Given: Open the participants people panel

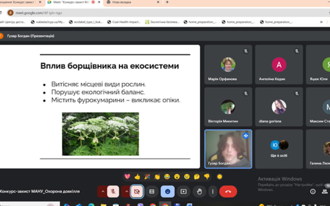Looking at the screenshot, I should click(325, 191).
